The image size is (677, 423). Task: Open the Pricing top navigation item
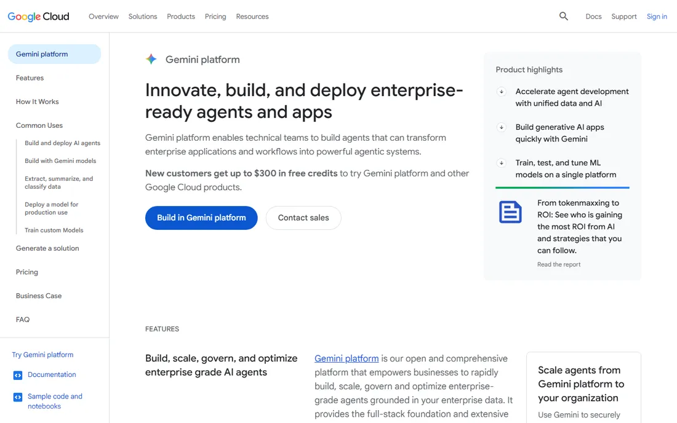pos(215,17)
